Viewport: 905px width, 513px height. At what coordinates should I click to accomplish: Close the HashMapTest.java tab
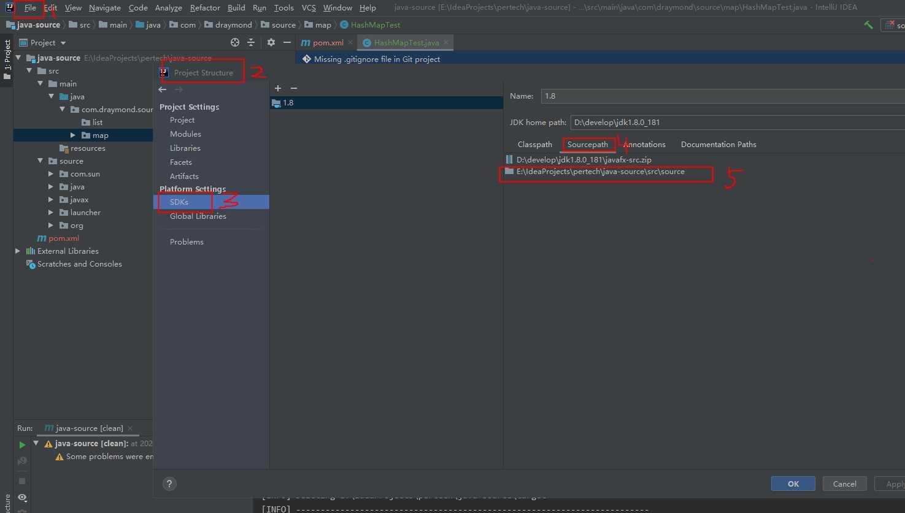(x=446, y=43)
